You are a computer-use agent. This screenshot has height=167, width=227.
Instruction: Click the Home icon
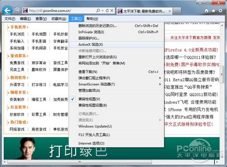pos(207,10)
